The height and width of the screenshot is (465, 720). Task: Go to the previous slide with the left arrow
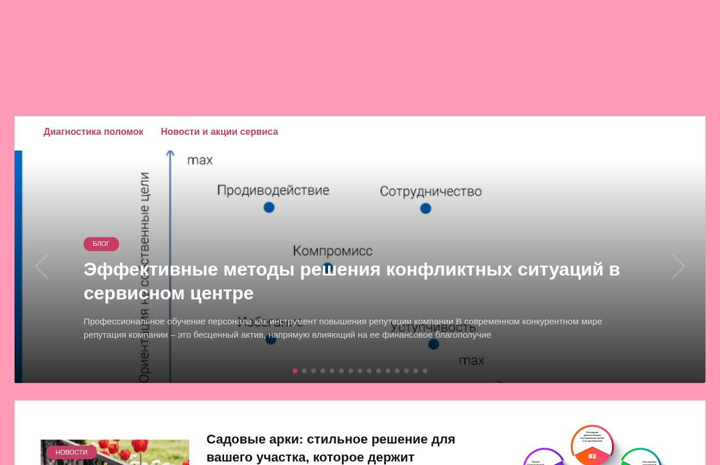point(41,266)
